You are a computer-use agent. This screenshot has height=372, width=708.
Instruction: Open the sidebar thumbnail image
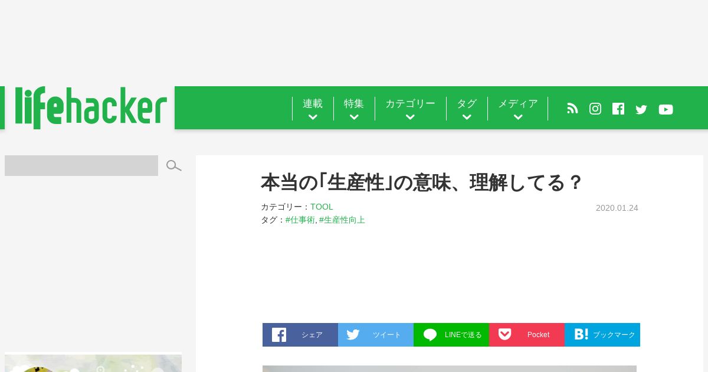coord(93,363)
